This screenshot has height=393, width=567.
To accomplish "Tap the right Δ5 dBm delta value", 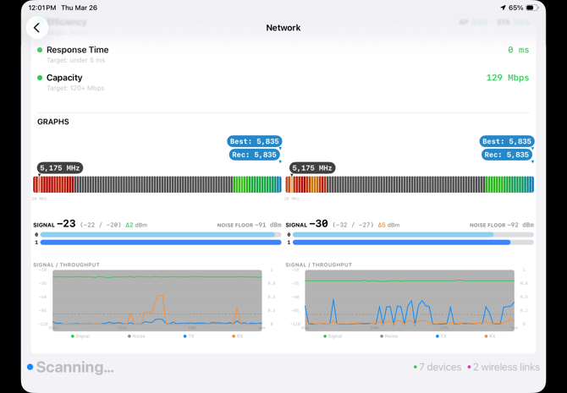I will tap(388, 225).
